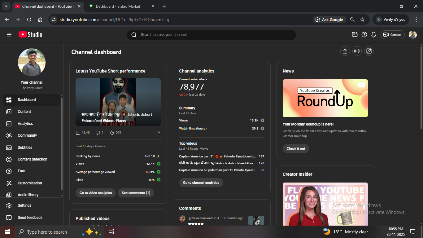Open the notifications bell icon
Image resolution: width=423 pixels, height=238 pixels.
click(374, 35)
